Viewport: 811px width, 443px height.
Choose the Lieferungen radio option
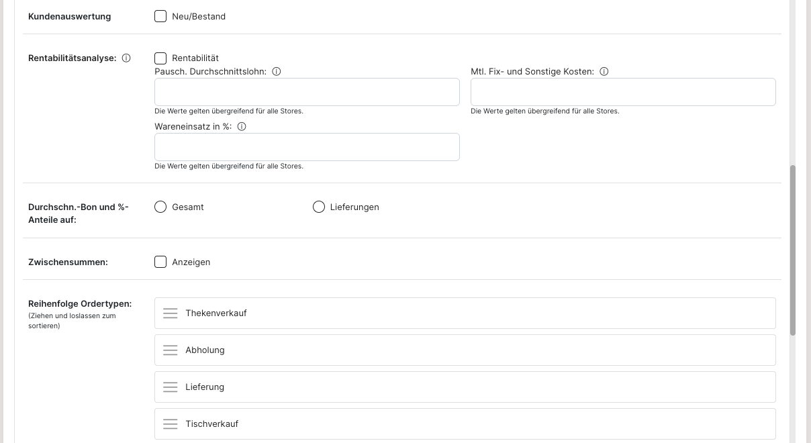click(319, 207)
